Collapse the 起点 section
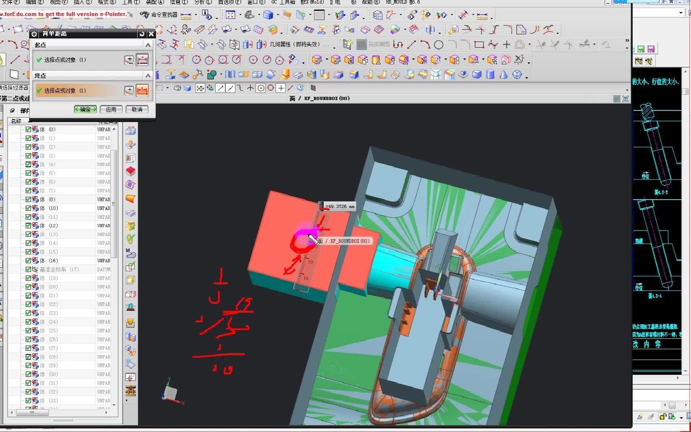Screen dimensions: 691x432 tap(148, 45)
